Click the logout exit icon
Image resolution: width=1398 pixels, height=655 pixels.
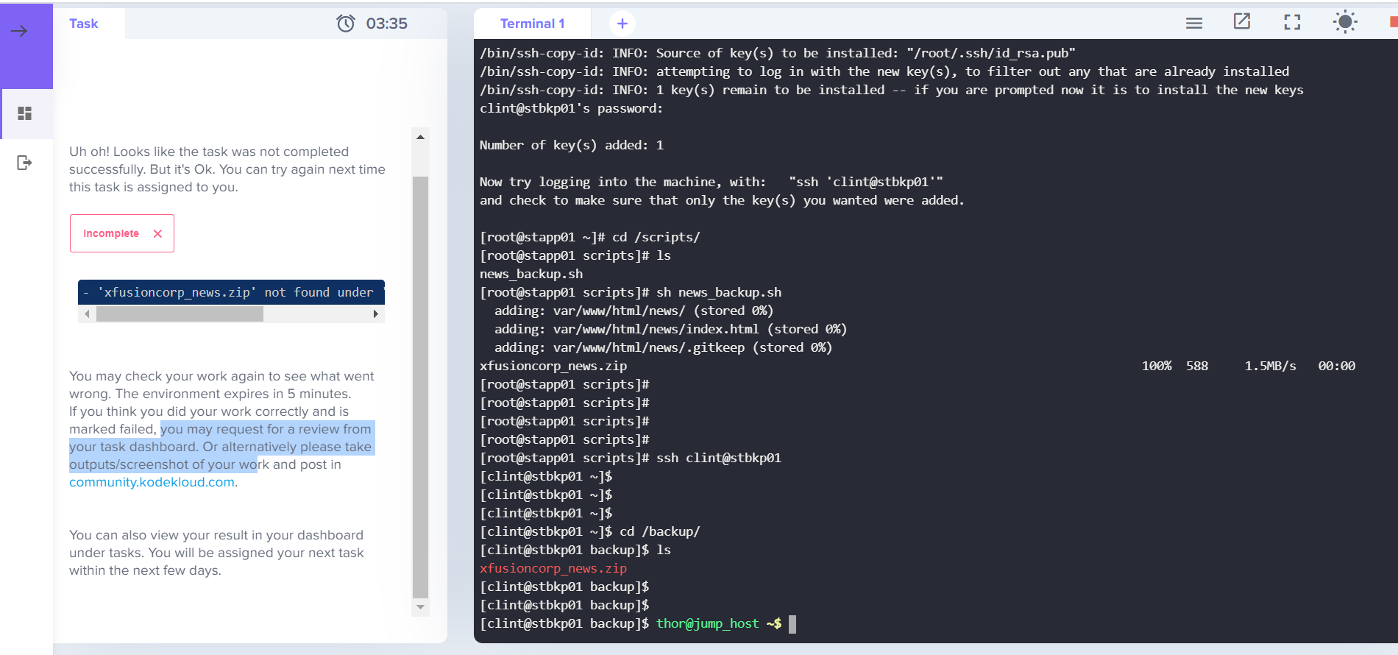tap(24, 163)
